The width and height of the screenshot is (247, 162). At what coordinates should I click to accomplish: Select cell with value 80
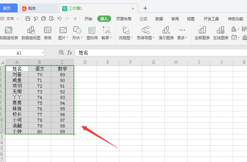[40, 131]
